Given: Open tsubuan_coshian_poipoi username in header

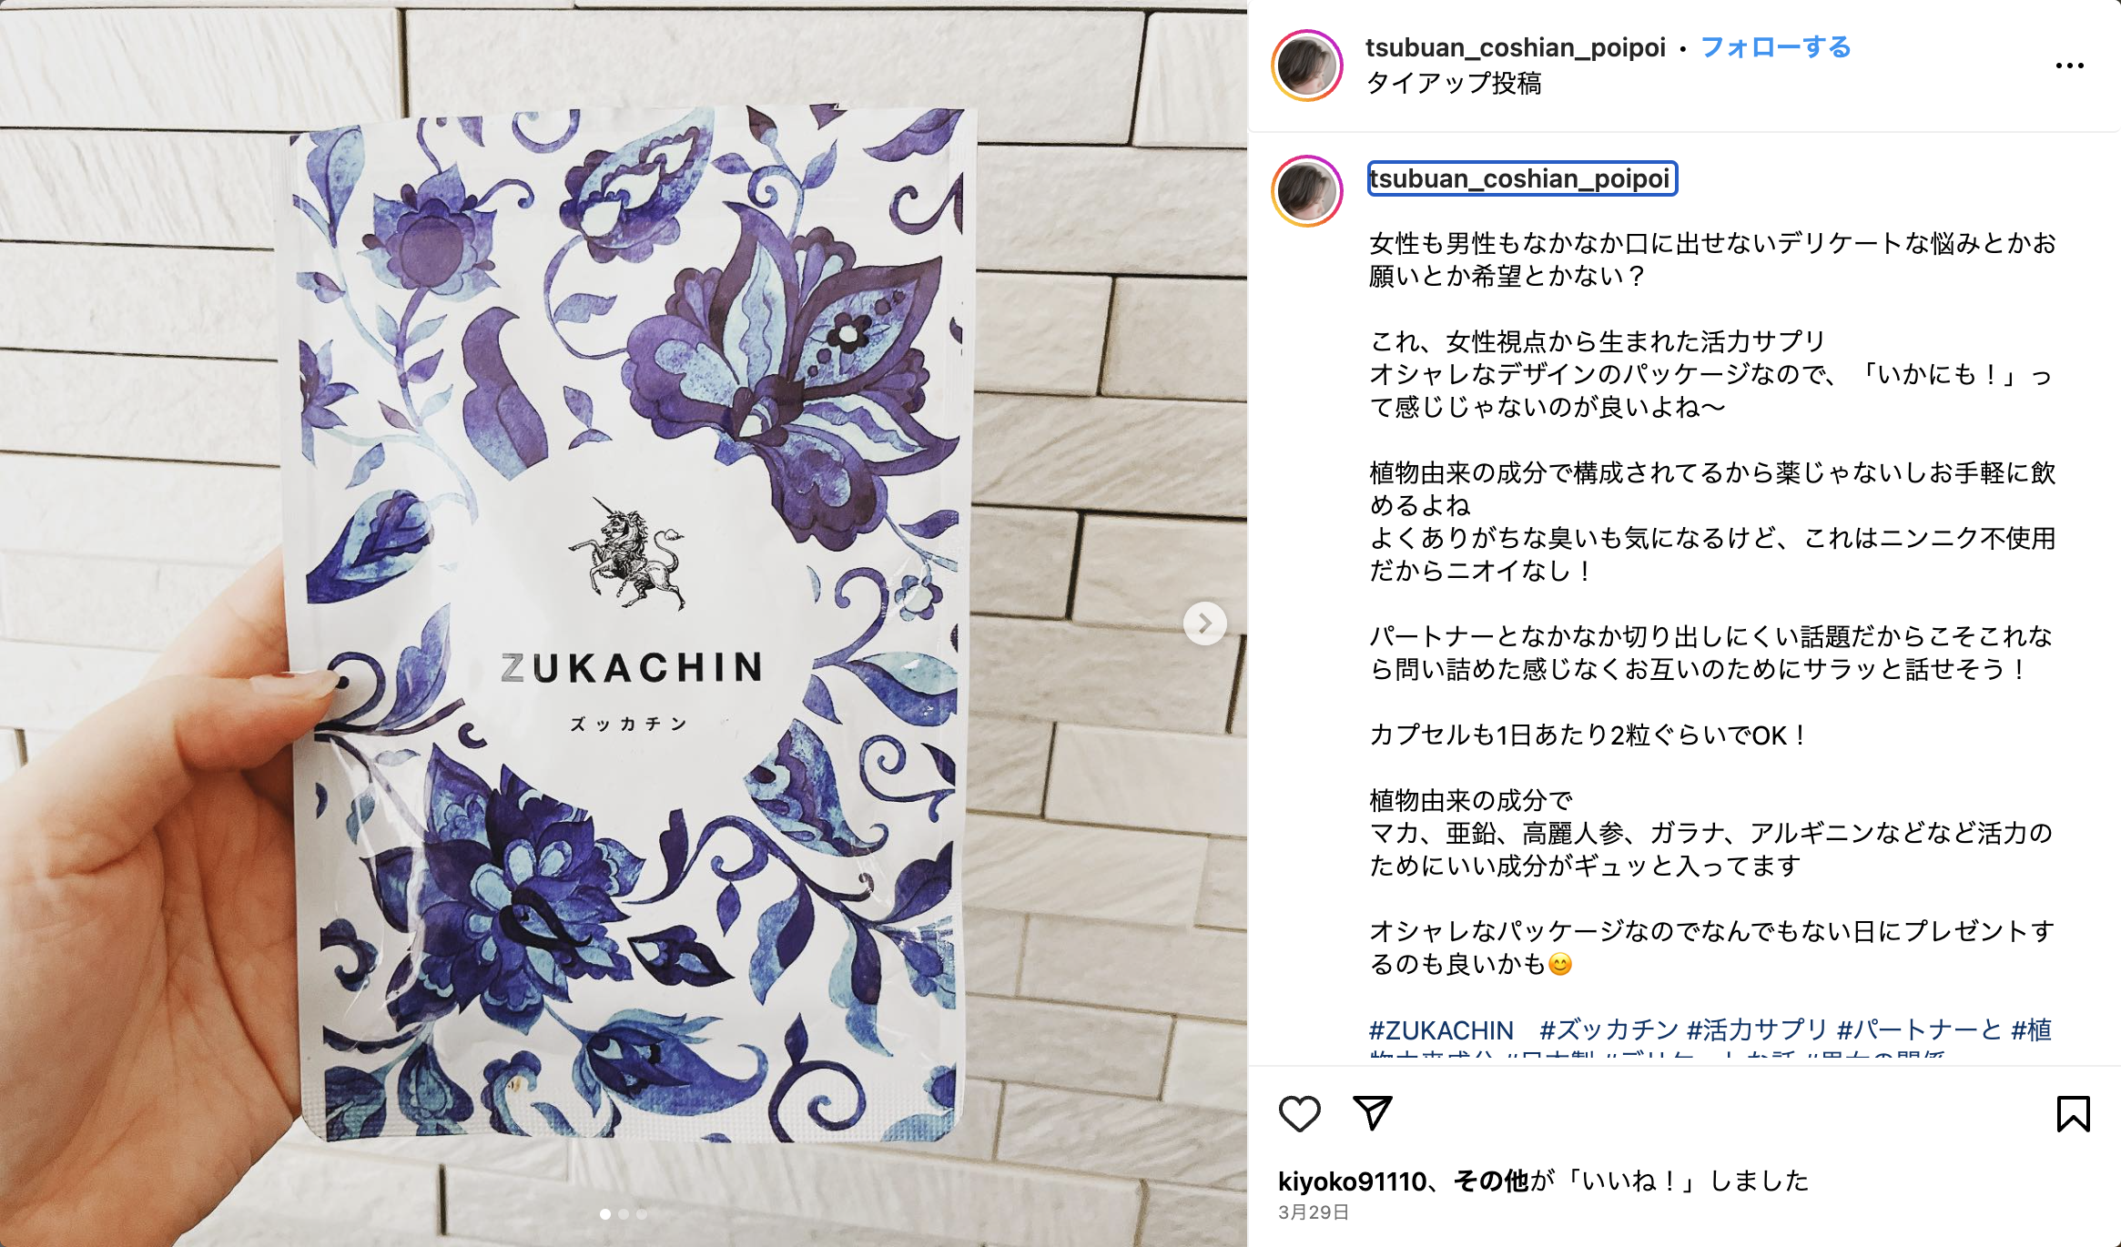Looking at the screenshot, I should [1515, 47].
